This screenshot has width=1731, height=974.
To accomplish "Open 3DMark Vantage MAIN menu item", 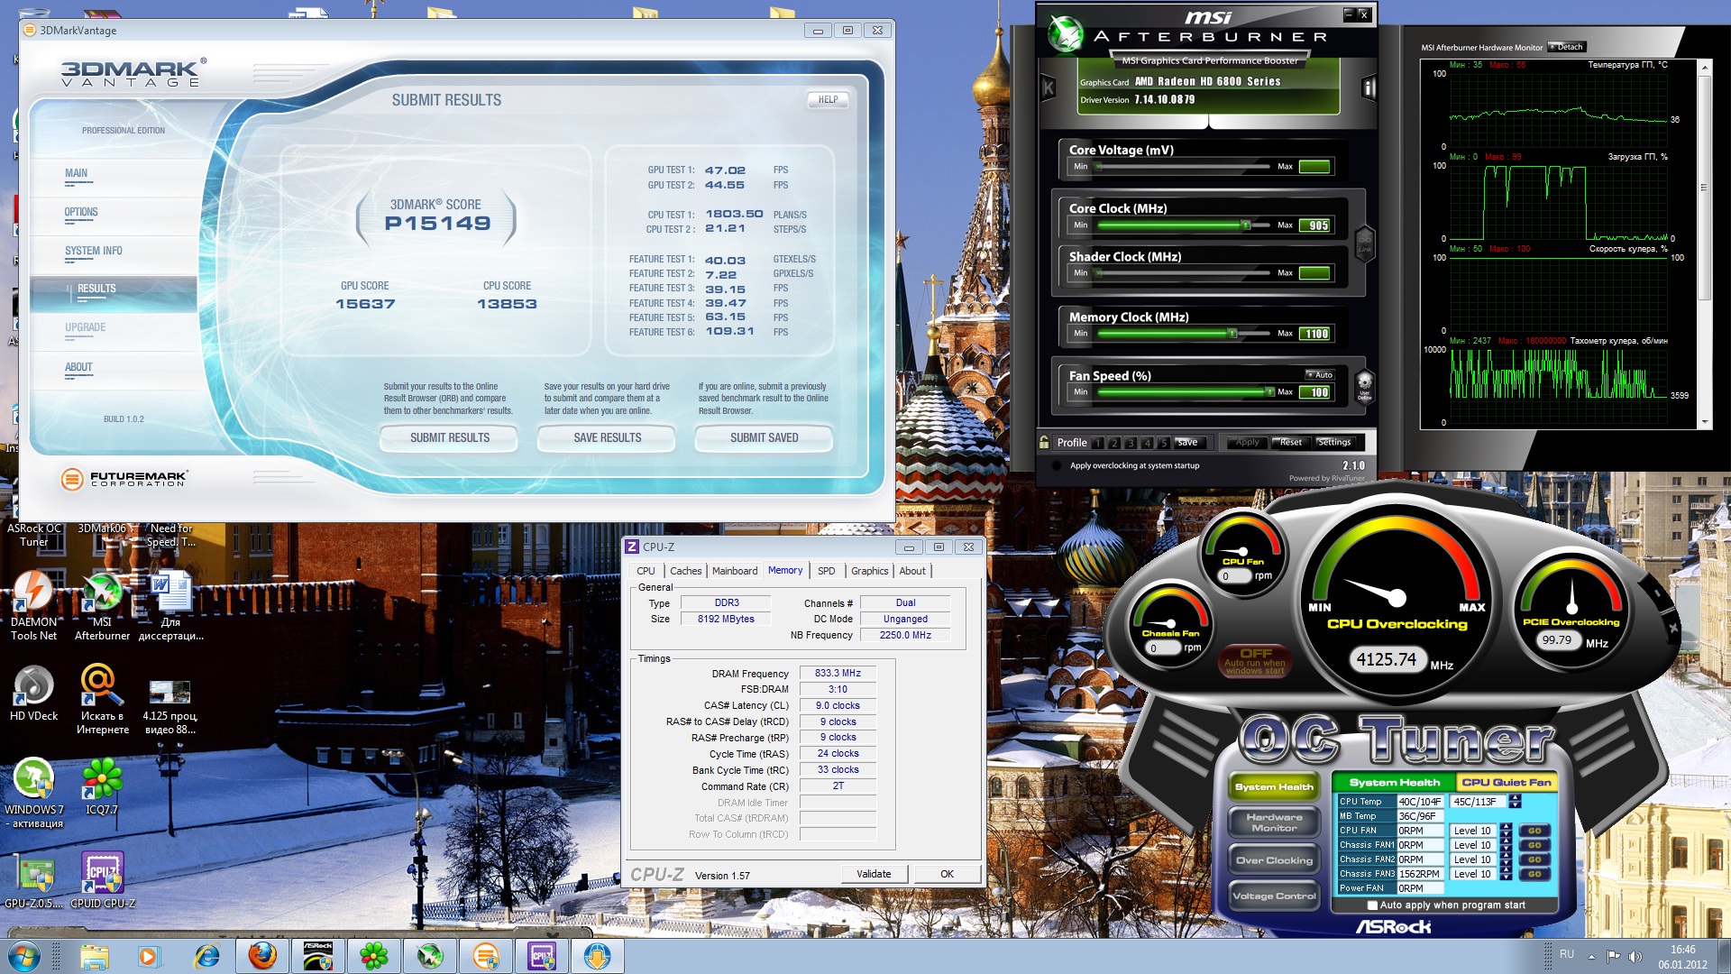I will click(x=77, y=174).
